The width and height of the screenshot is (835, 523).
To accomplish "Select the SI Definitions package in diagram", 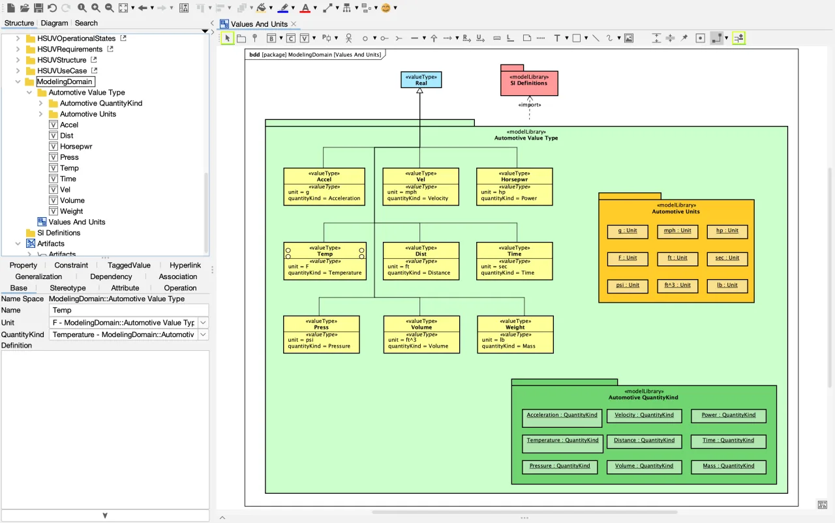I will coord(529,80).
